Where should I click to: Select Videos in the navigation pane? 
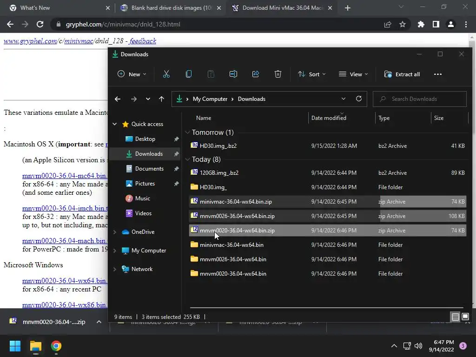(x=143, y=213)
